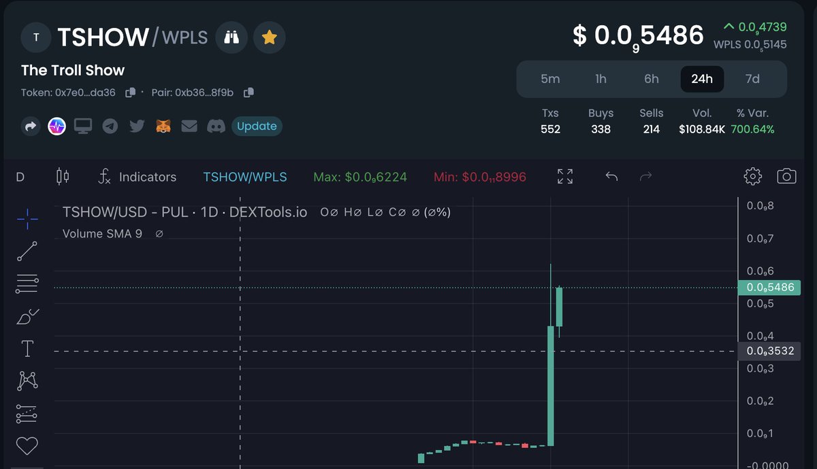817x469 pixels.
Task: Click the Volume SMA 9 indicator label
Action: click(x=102, y=234)
